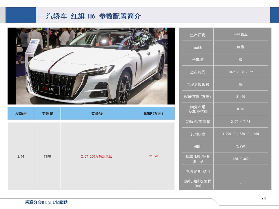Click the dimensions 4,990 / 1,880 / 1,455
Screen dimensions: 279x209
241,134
